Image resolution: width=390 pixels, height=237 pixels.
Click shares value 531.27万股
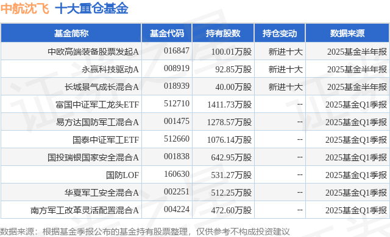(232, 175)
